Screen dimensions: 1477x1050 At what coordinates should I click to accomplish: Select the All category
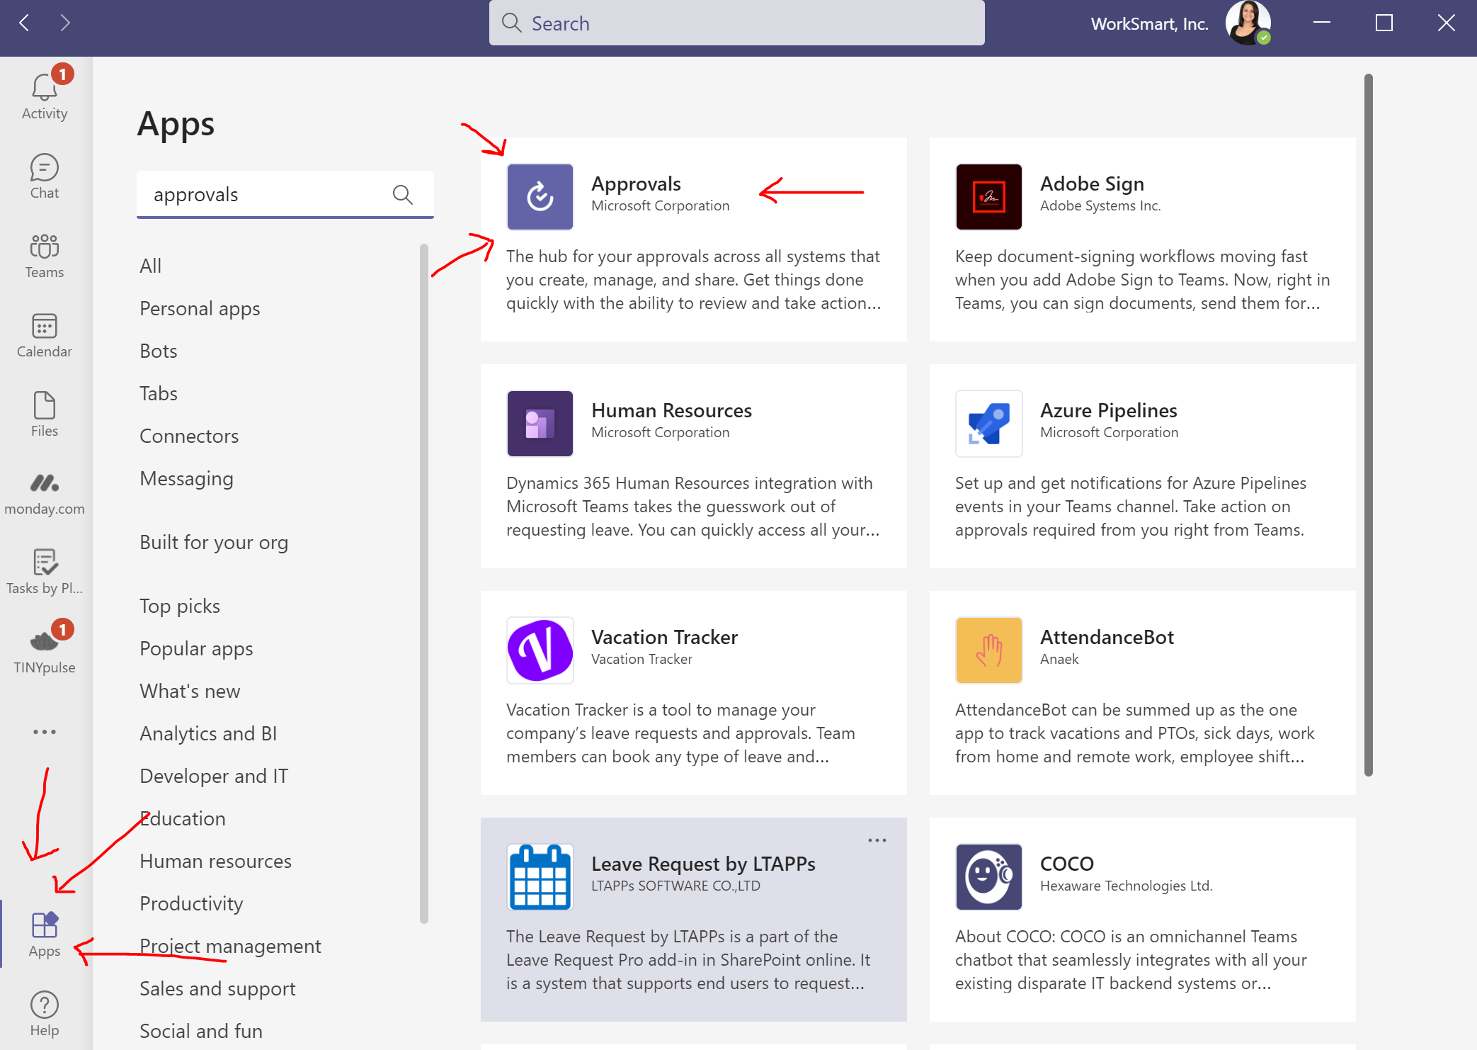tap(150, 266)
